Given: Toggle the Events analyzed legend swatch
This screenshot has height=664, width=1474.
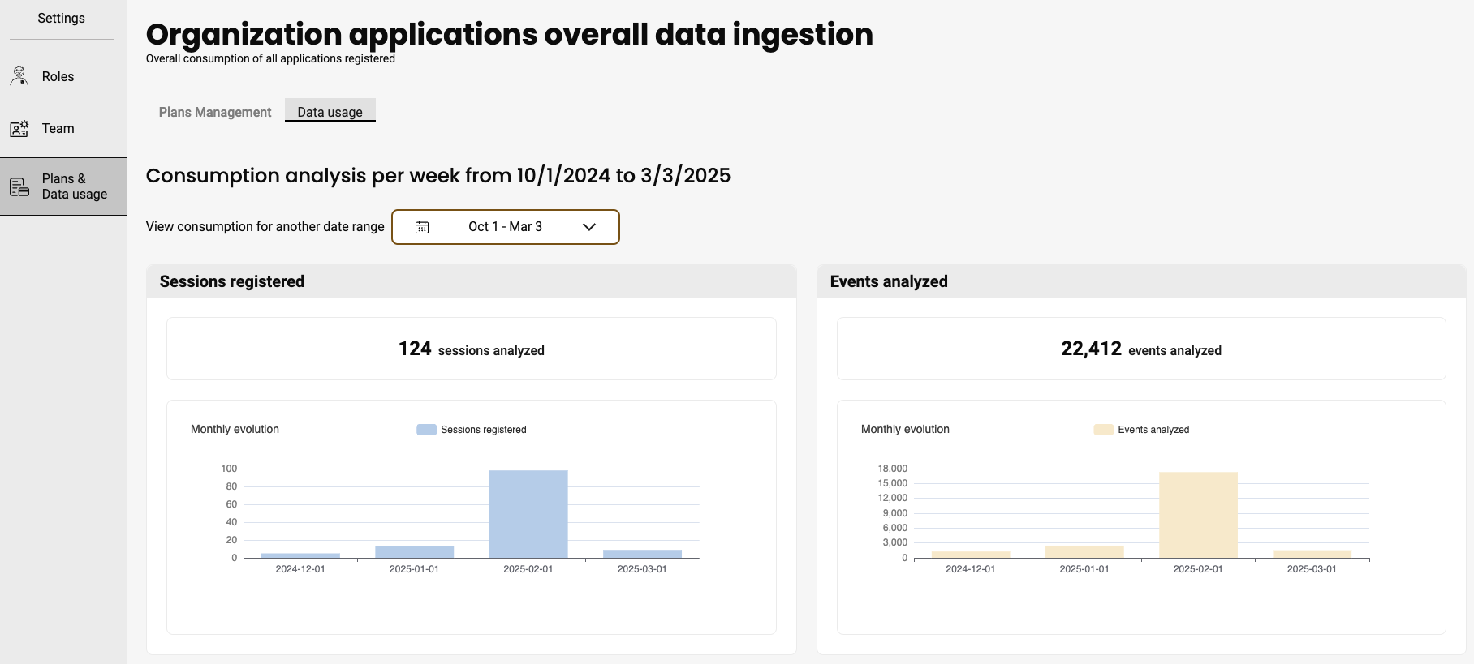Looking at the screenshot, I should [1103, 430].
